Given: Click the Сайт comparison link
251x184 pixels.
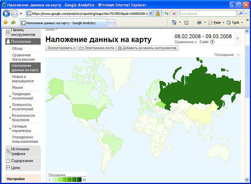Looking at the screenshot, I should click(x=204, y=42).
